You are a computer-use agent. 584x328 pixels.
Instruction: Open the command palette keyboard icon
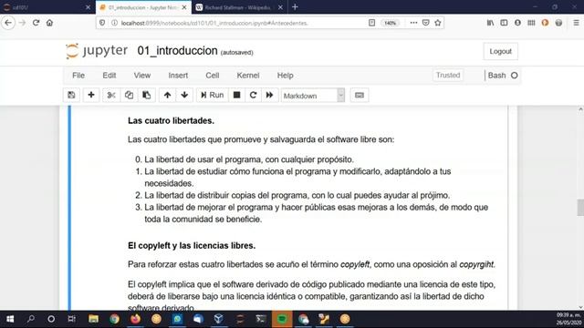pos(359,95)
